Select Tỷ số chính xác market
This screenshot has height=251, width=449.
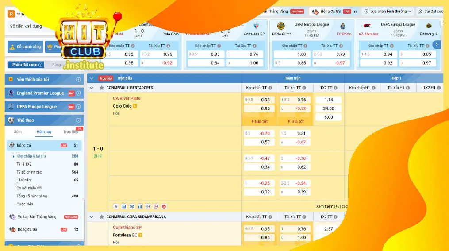click(29, 172)
